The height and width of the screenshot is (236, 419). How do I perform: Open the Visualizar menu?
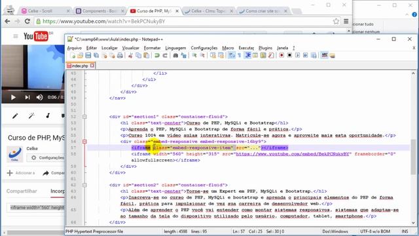click(130, 48)
